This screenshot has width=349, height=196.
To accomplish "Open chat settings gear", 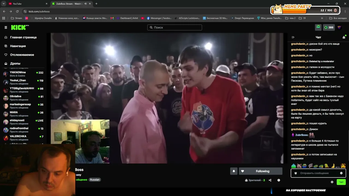I will pyautogui.click(x=332, y=182).
